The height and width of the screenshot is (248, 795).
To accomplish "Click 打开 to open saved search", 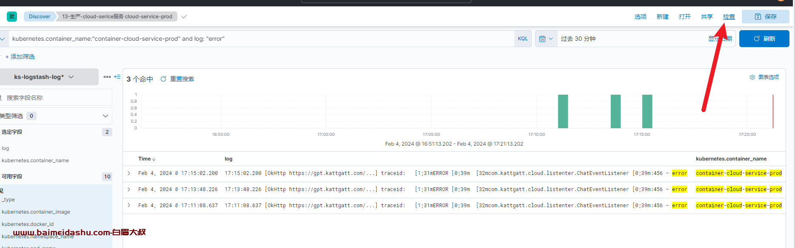I will [x=684, y=17].
